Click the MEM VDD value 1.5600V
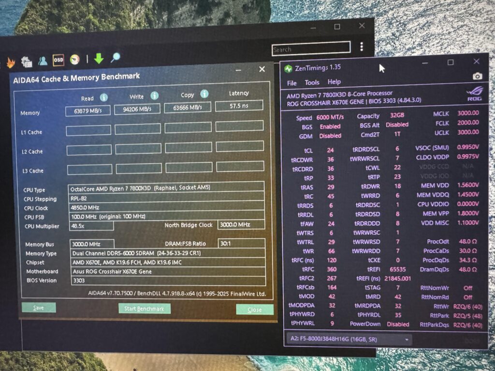 468,185
